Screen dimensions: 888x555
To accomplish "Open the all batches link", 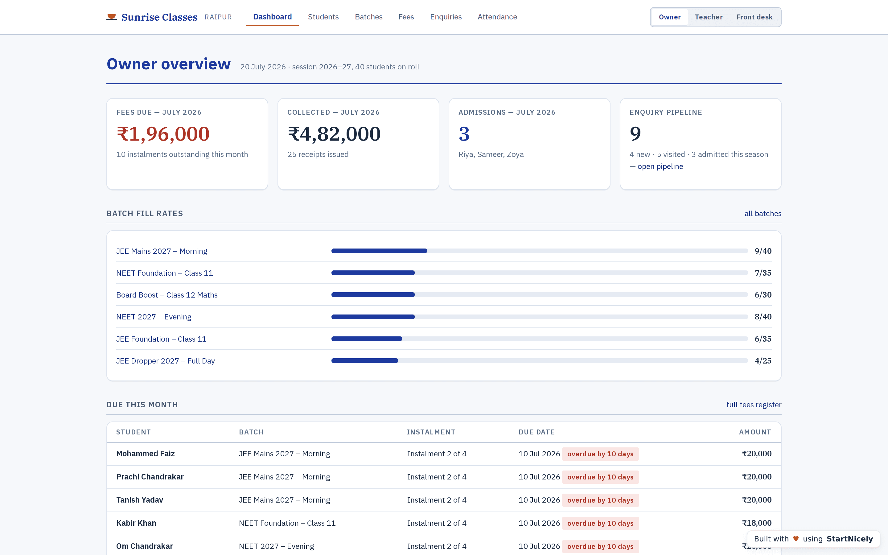I will (x=763, y=214).
